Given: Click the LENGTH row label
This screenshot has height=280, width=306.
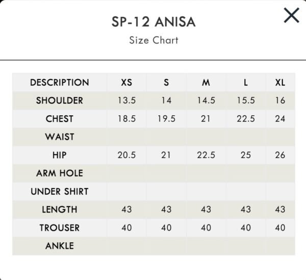Looking at the screenshot, I should click(x=60, y=210).
